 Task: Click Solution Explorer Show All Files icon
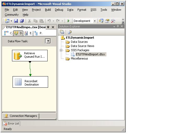70,32
